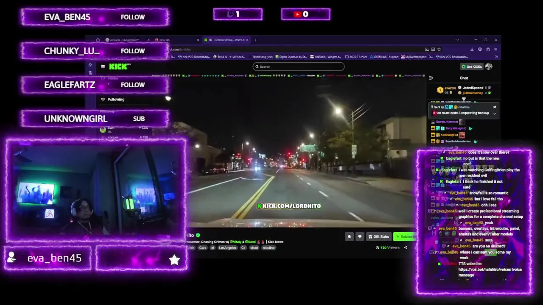The image size is (543, 305).
Task: Click the green Subscribe button
Action: pyautogui.click(x=405, y=236)
